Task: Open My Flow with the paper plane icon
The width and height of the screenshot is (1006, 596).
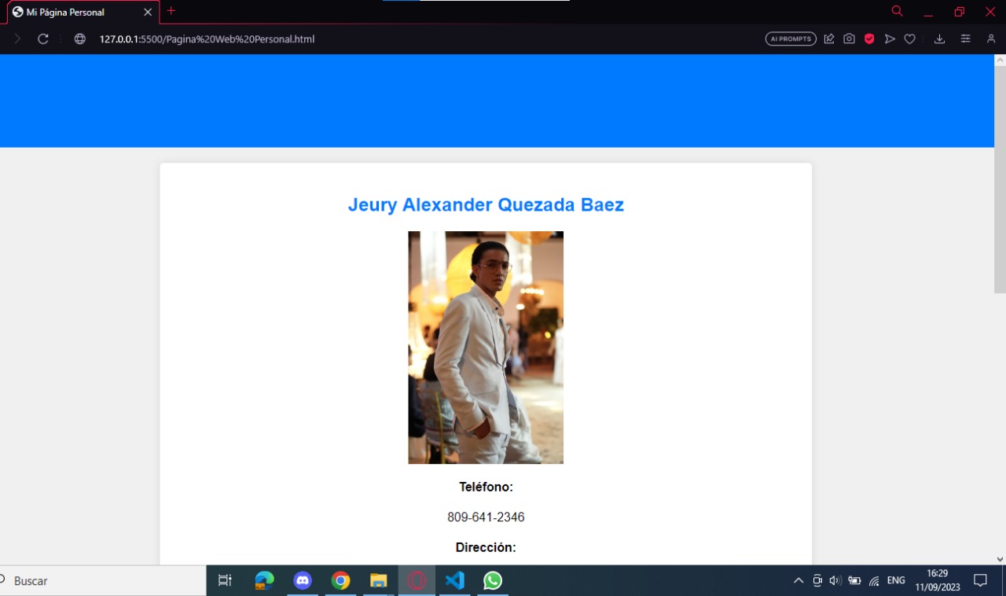Action: point(889,39)
